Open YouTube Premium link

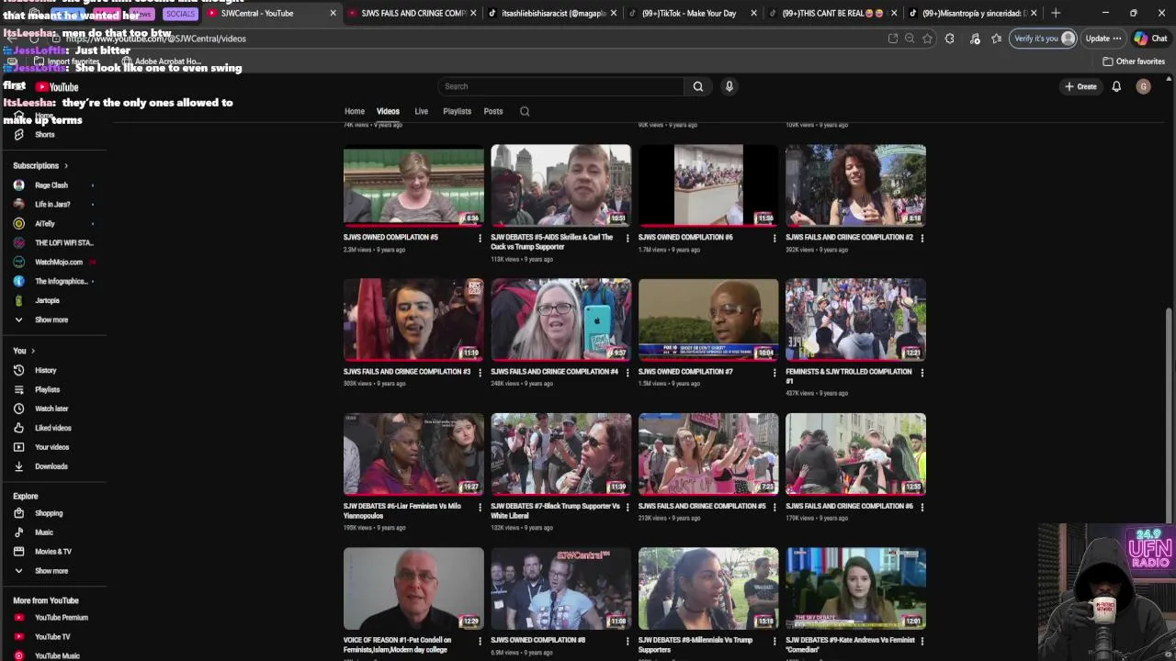pyautogui.click(x=61, y=618)
